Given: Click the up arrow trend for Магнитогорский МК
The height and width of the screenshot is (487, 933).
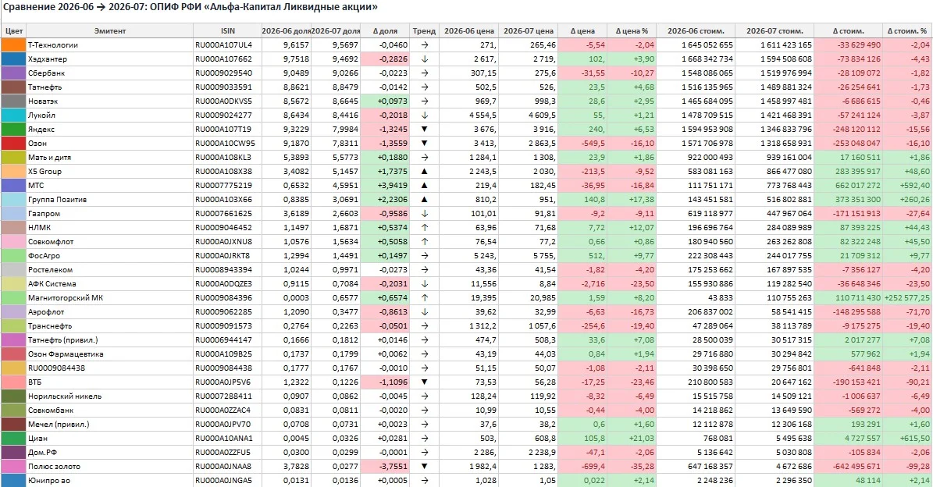Looking at the screenshot, I should [x=424, y=298].
